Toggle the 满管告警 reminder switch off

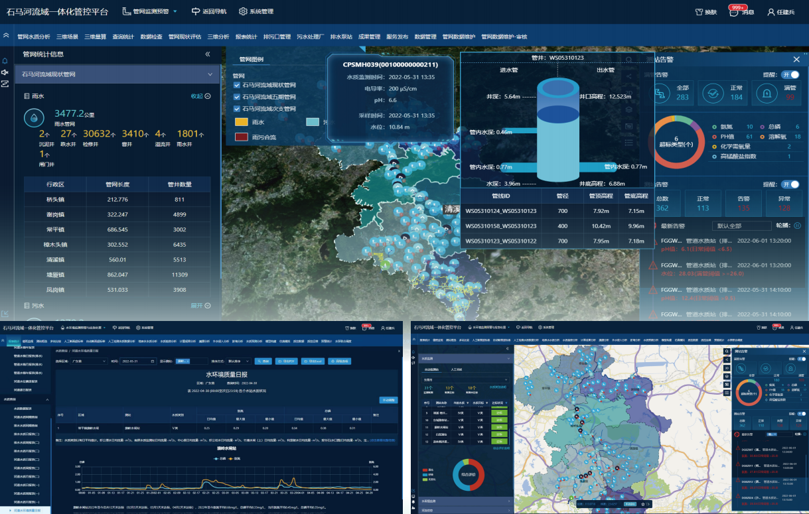[x=790, y=75]
